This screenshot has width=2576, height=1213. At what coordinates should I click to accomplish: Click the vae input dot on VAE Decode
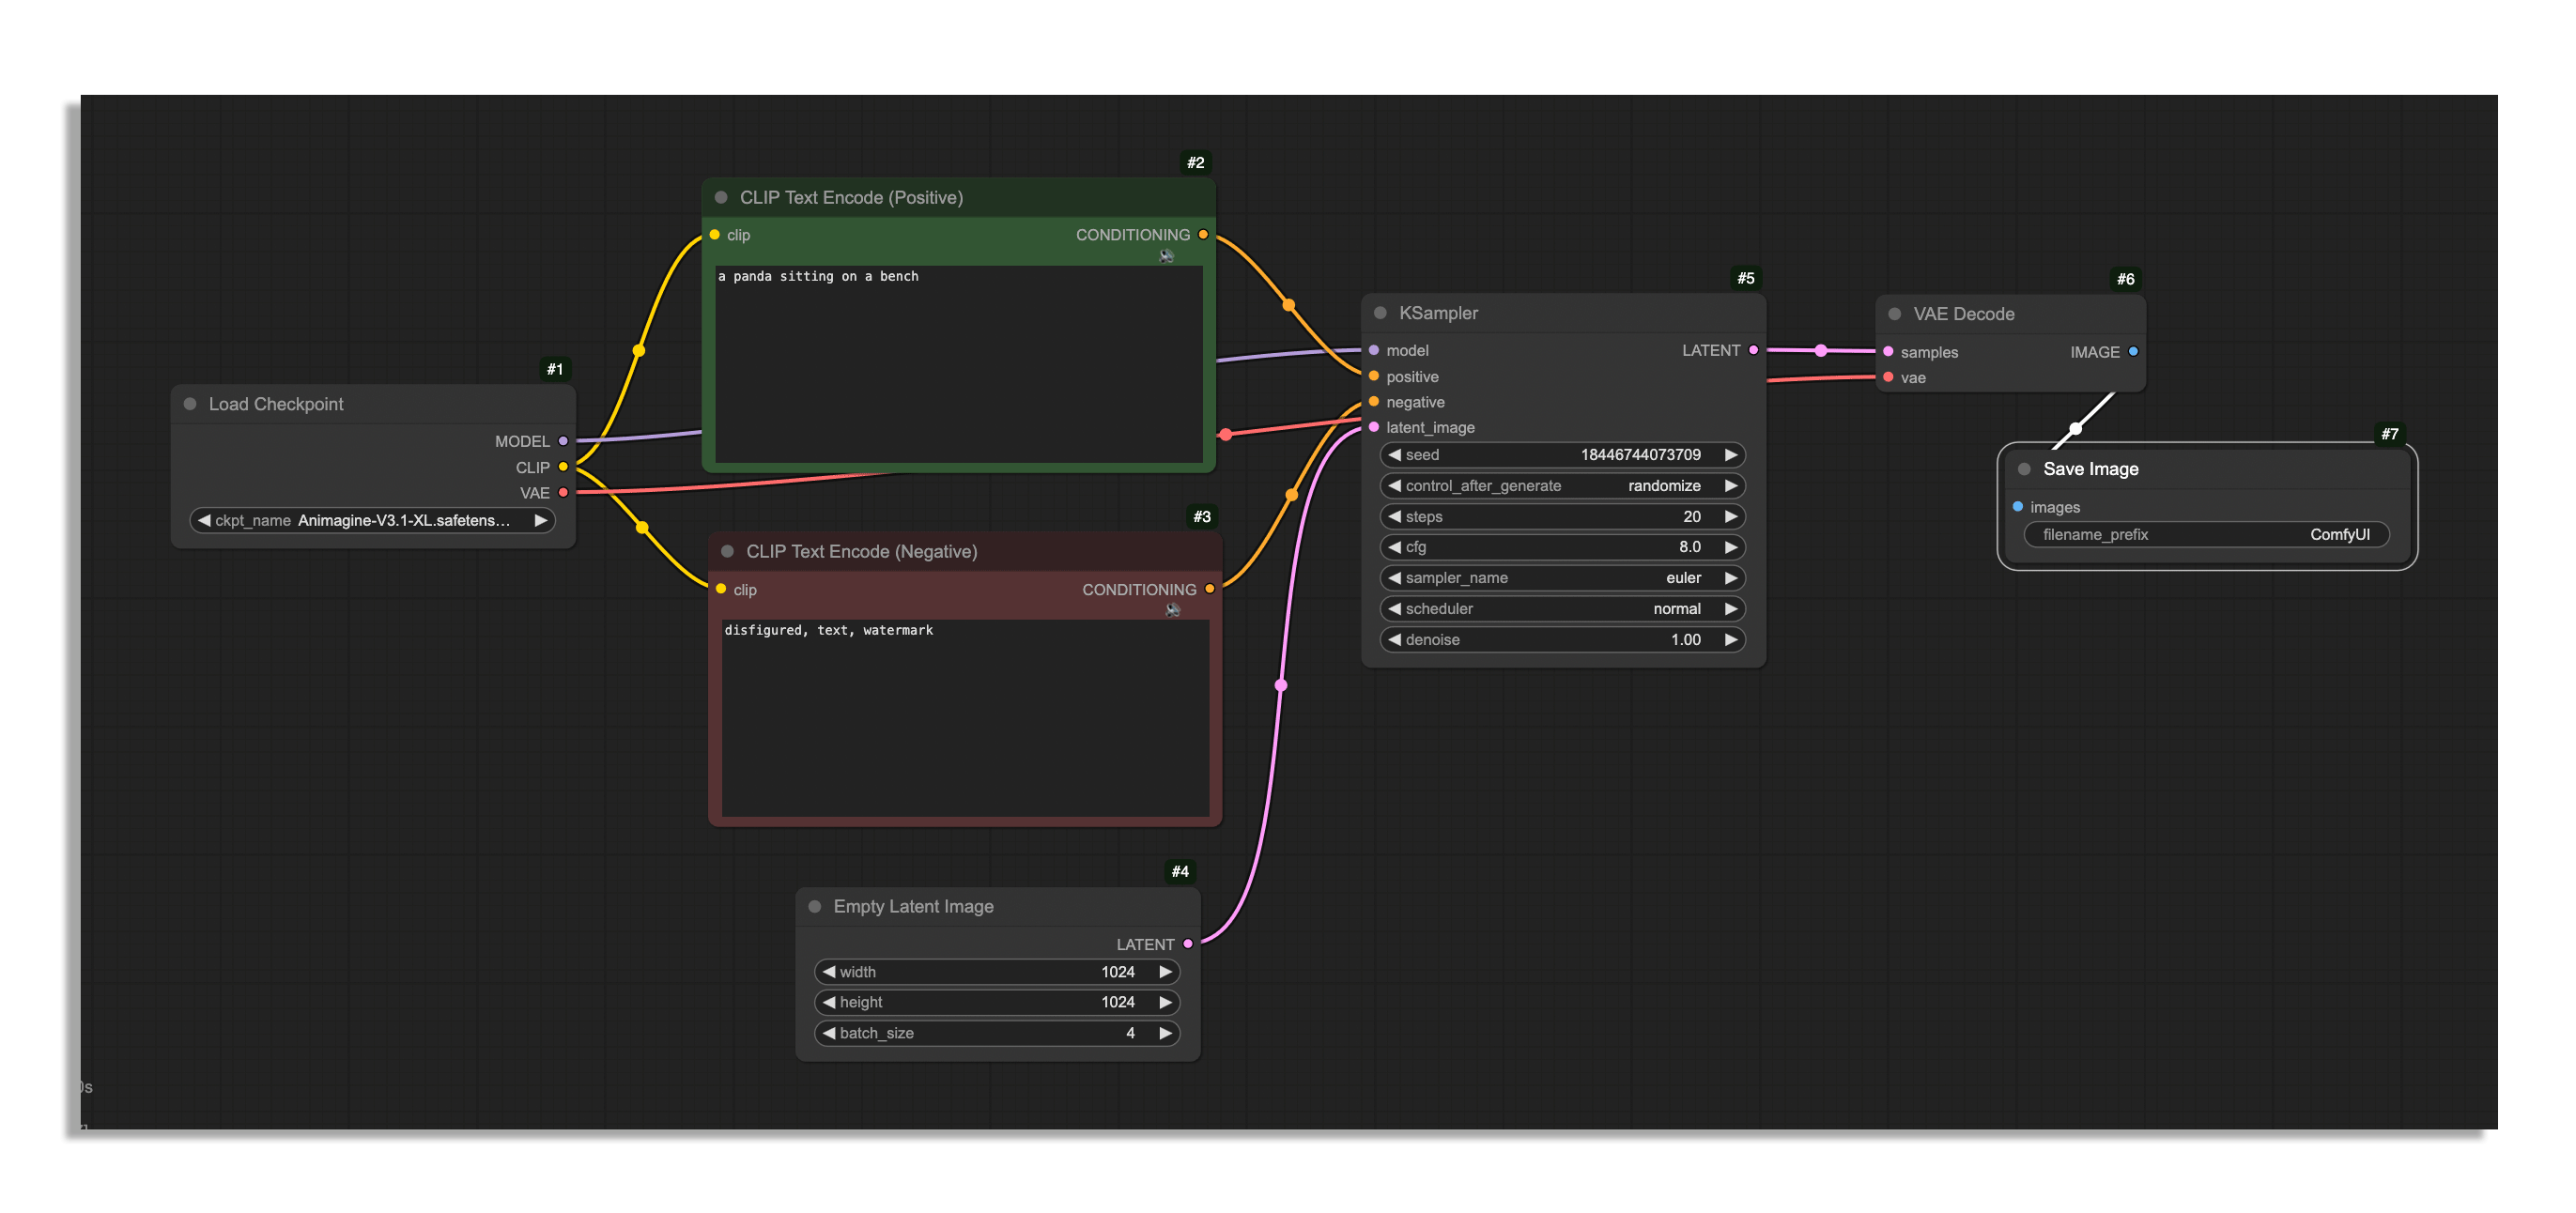[x=1888, y=377]
